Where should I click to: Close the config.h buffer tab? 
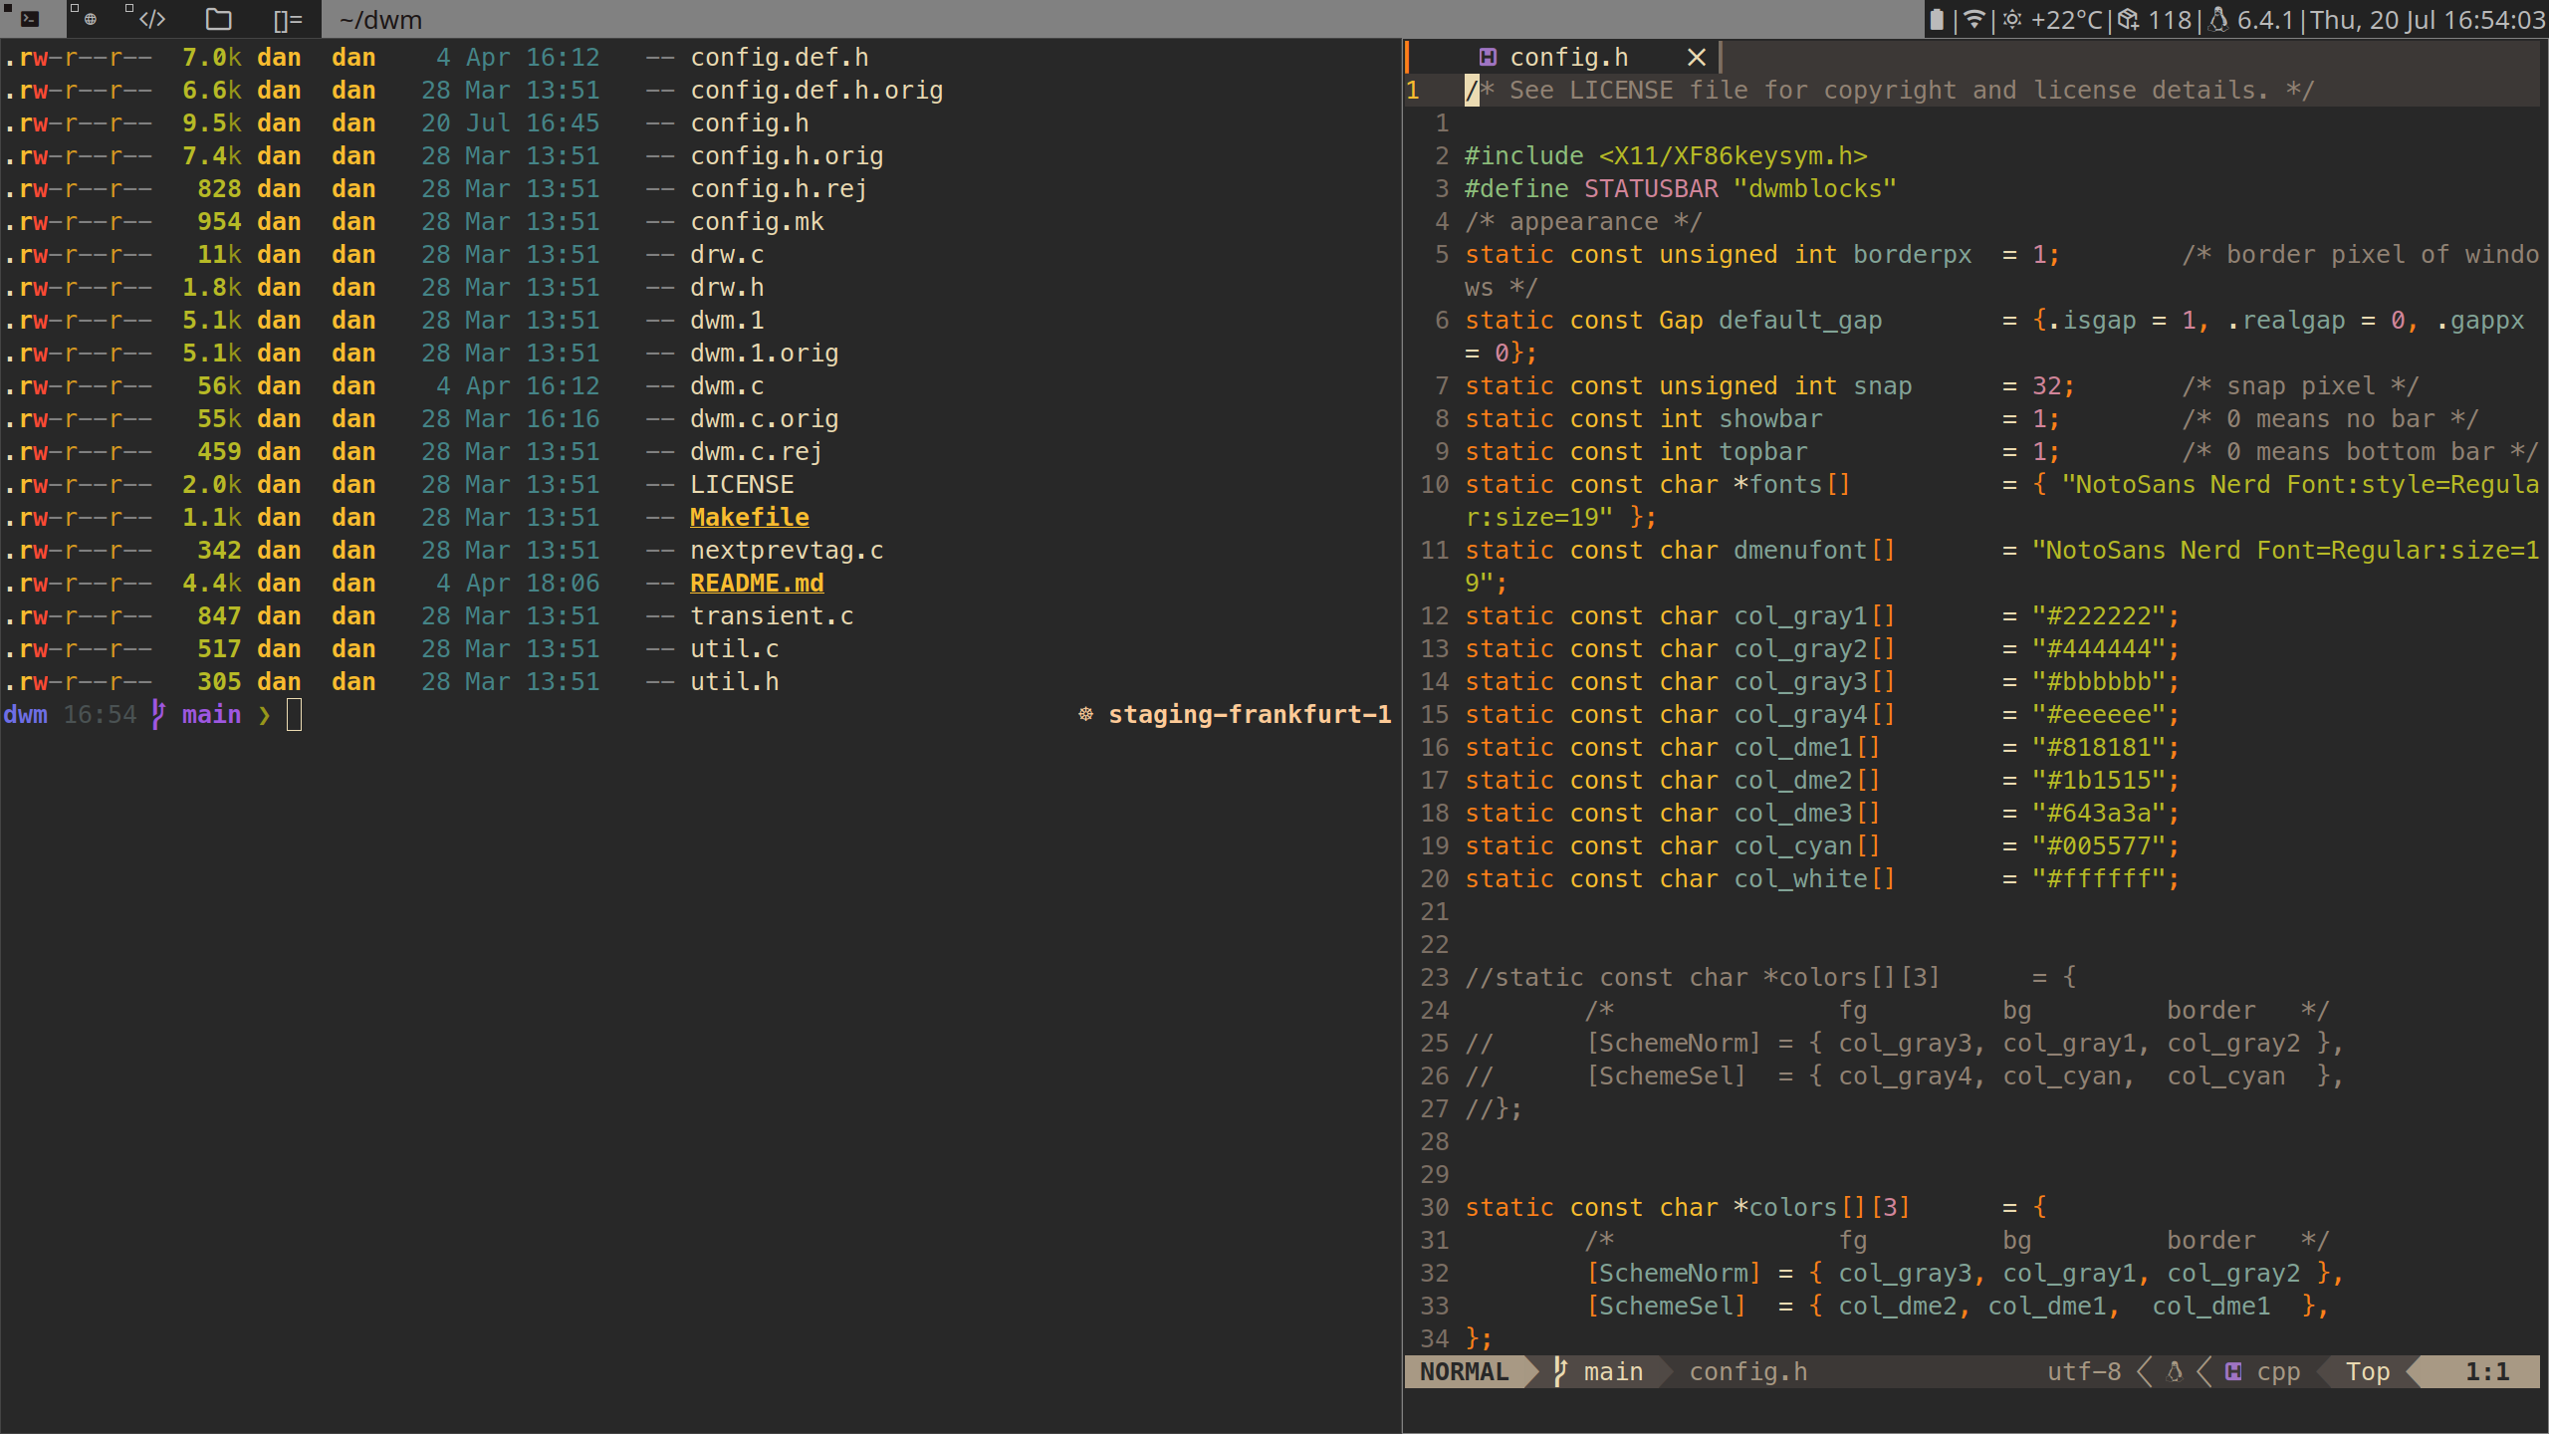pyautogui.click(x=1697, y=58)
